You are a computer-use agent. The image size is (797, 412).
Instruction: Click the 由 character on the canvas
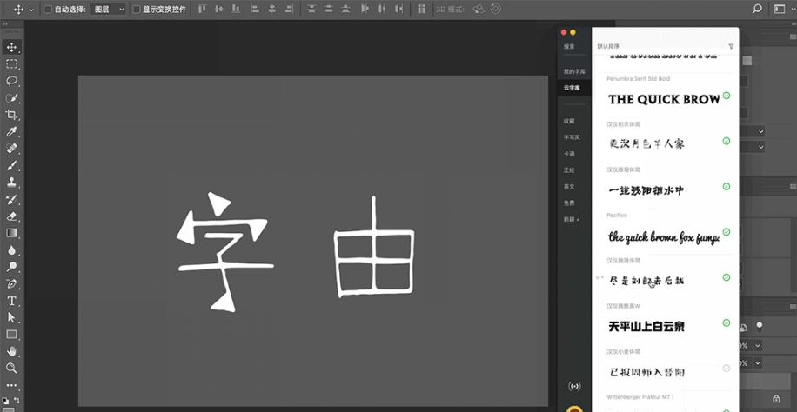(374, 247)
